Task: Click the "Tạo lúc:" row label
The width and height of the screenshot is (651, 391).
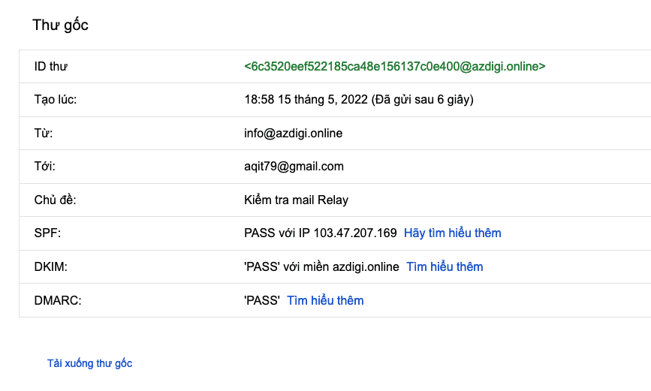Action: click(55, 100)
